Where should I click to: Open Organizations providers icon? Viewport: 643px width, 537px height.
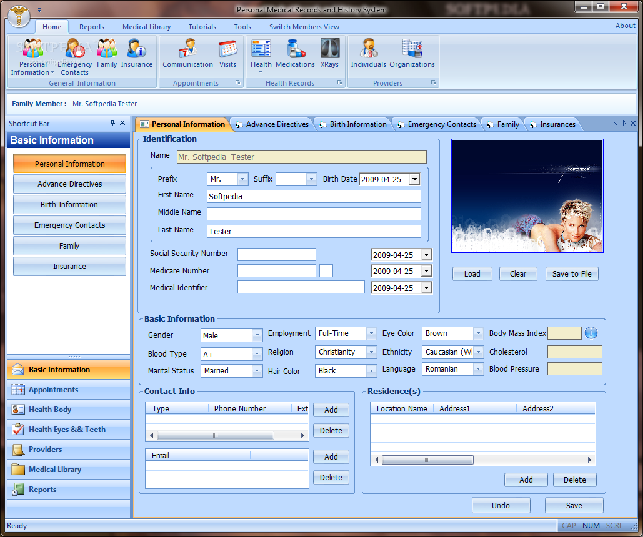(x=412, y=53)
